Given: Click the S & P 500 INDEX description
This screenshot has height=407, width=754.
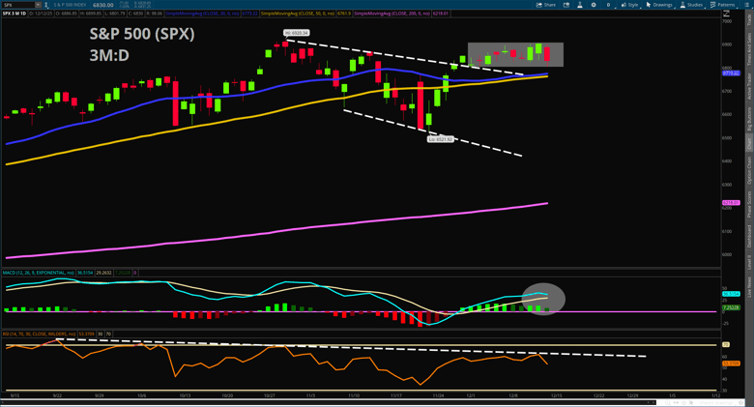Looking at the screenshot, I should click(70, 5).
